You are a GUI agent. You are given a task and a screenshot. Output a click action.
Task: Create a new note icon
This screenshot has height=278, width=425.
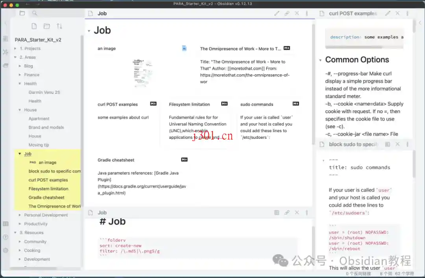point(34,26)
